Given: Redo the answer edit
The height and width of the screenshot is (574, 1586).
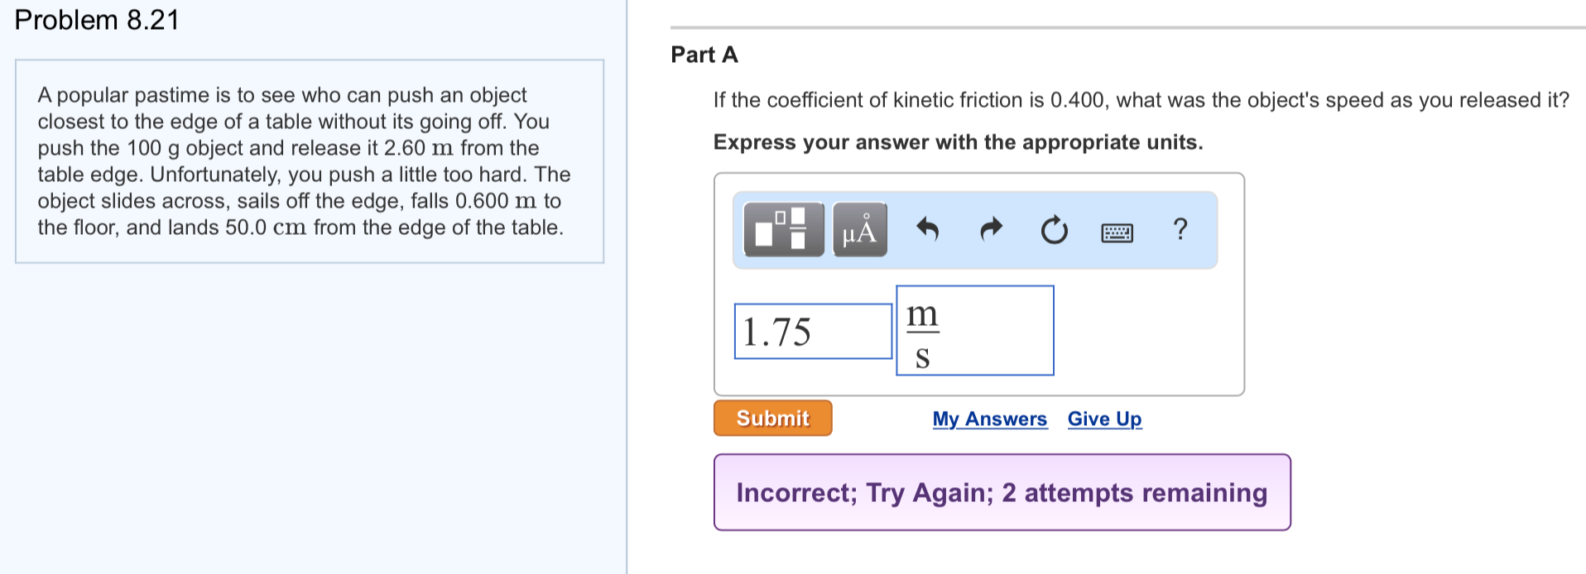Looking at the screenshot, I should [990, 231].
